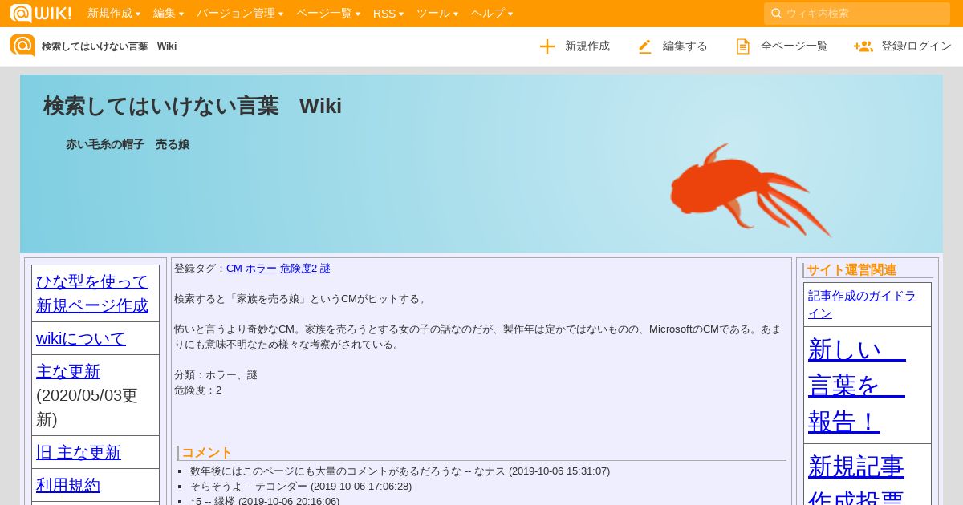
Task: Click the add-user icon for 登録/ログイン
Action: point(863,46)
